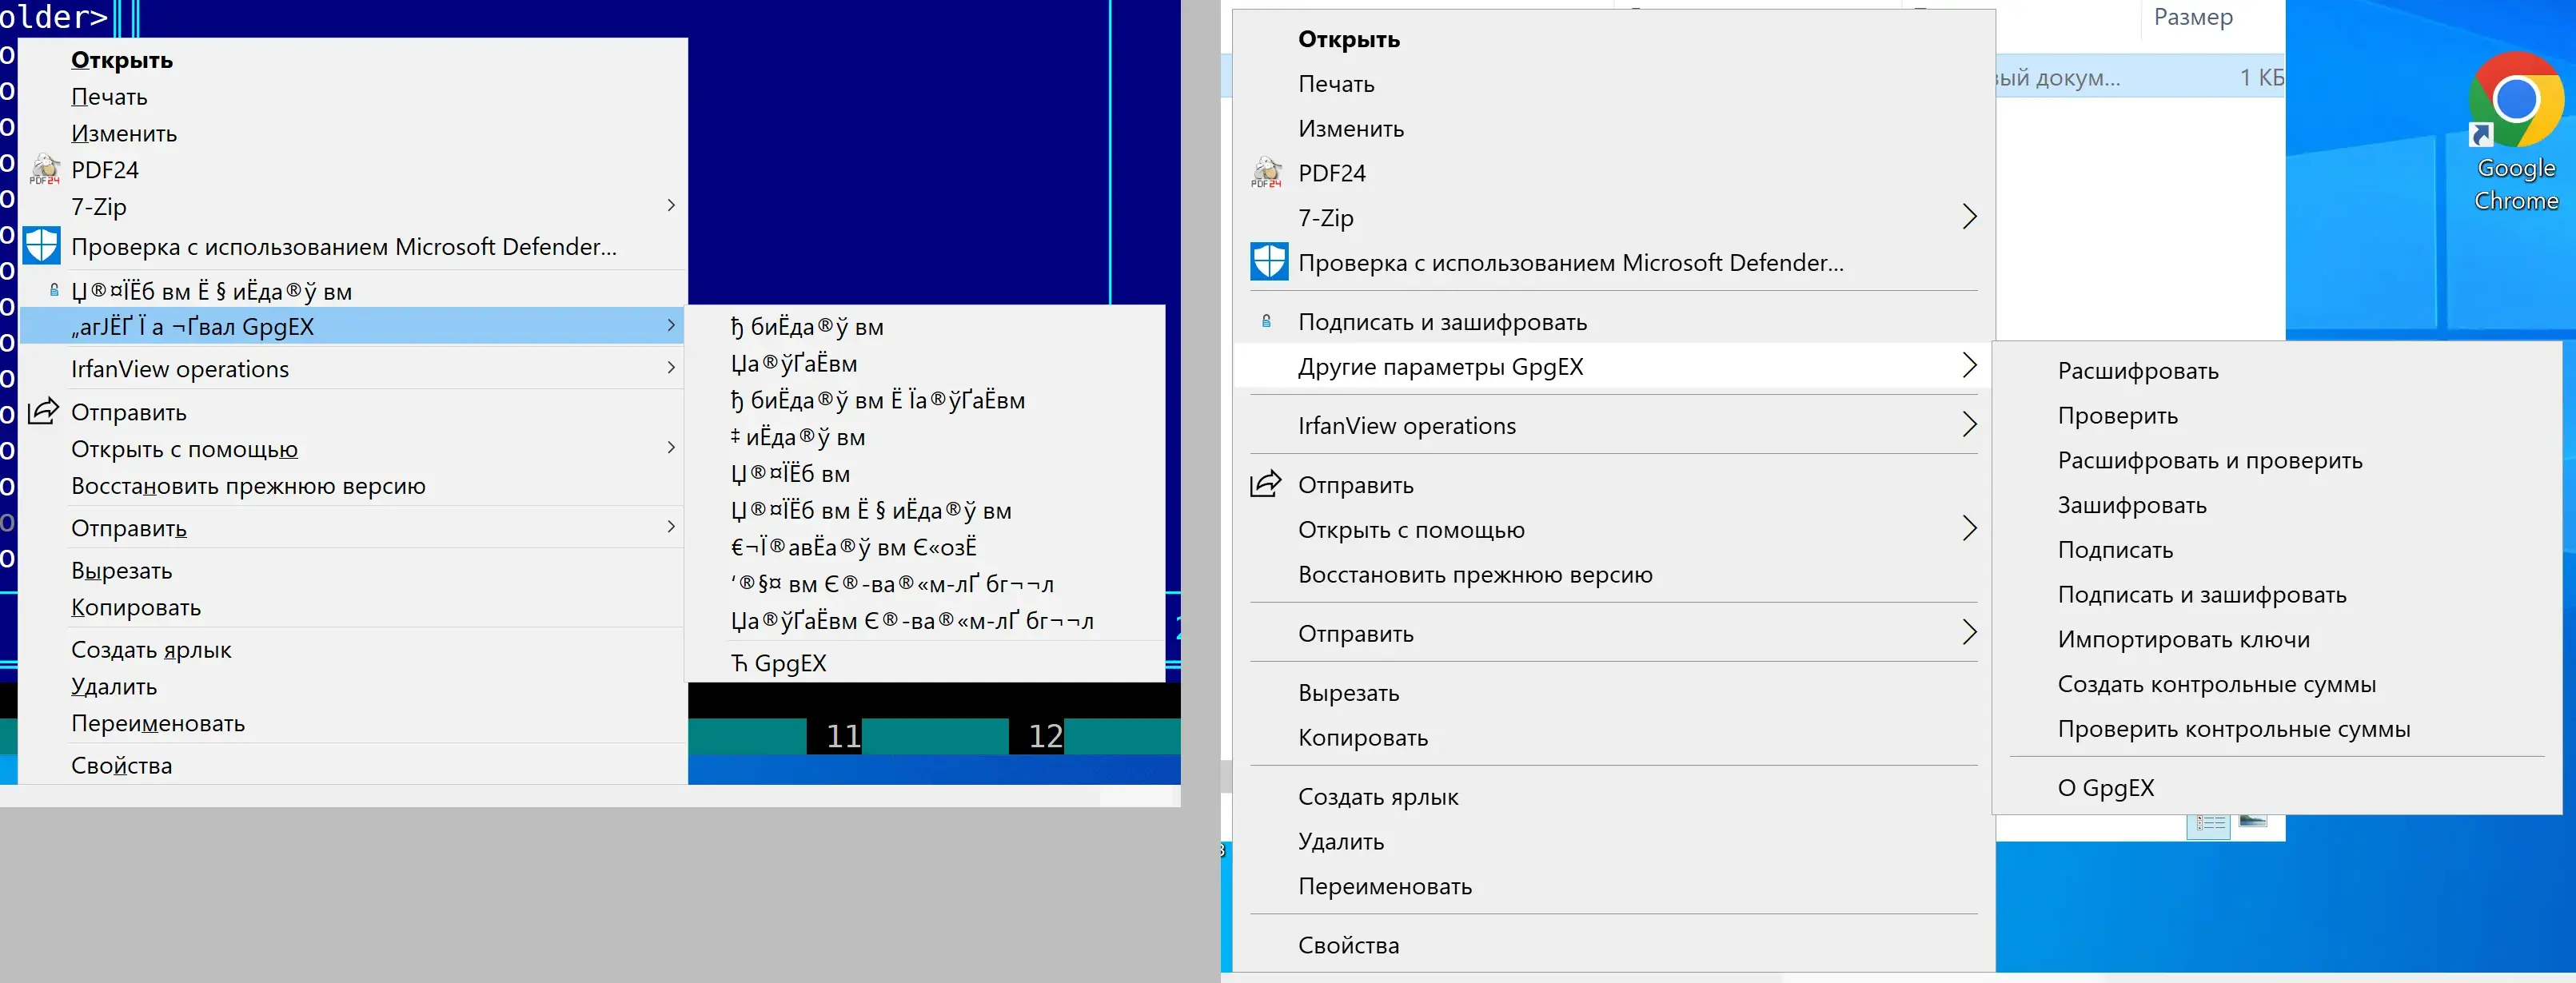Expand the 7-Zip submenu arrow in the right menu
This screenshot has width=2576, height=983.
(x=1969, y=217)
